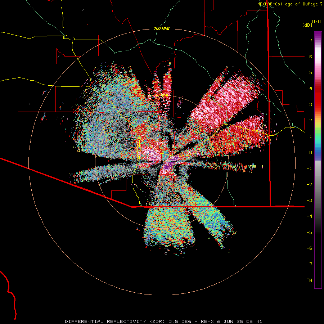Click the -2 value on the scale
324x324 pixels.
[x=309, y=185]
